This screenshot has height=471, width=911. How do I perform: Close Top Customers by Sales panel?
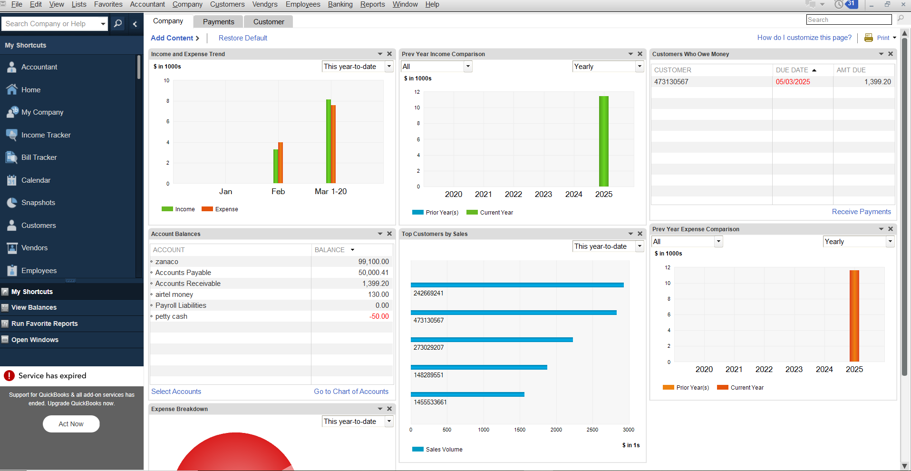tap(640, 234)
